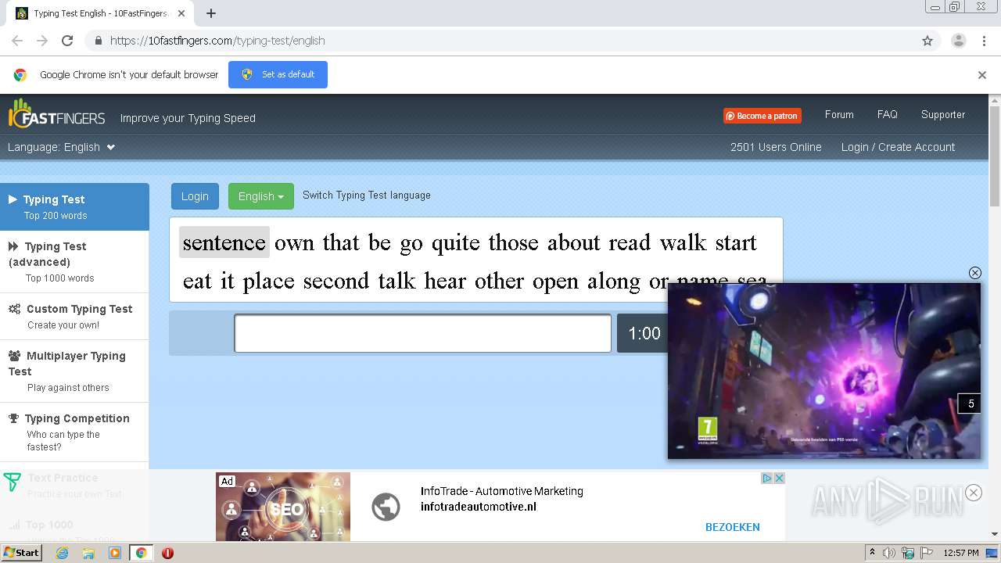
Task: Click the network icon in system tray
Action: (x=908, y=553)
